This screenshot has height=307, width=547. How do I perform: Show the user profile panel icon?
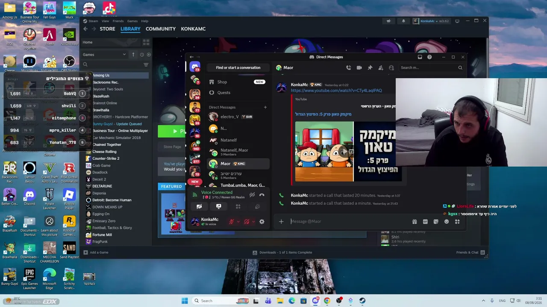point(391,67)
